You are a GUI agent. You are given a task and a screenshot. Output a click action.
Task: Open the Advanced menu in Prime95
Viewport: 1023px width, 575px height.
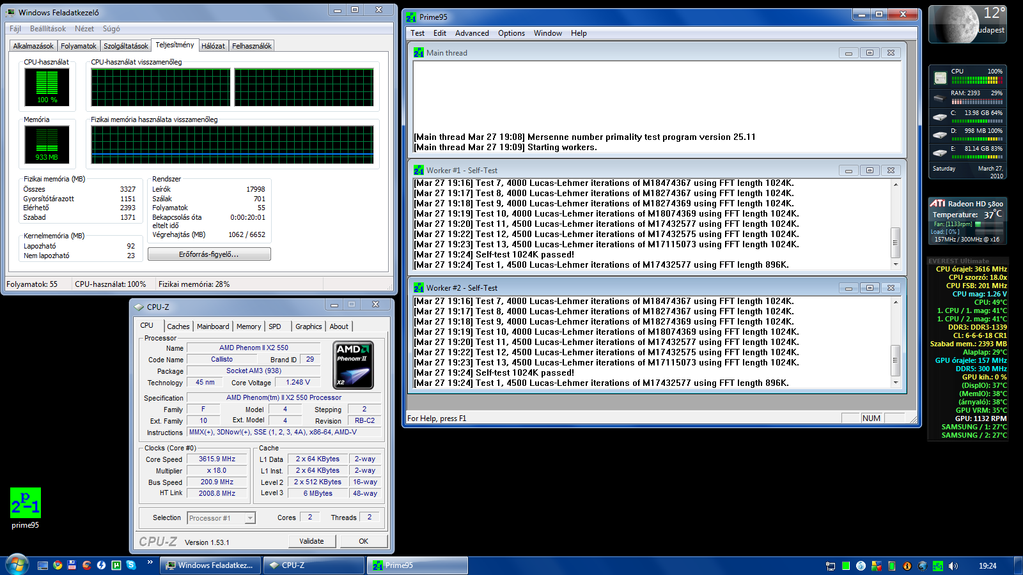[x=472, y=33]
